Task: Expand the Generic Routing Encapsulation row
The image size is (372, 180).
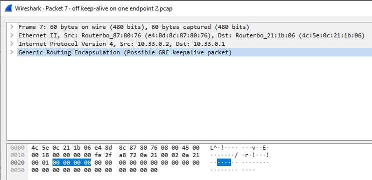Action: coord(11,52)
